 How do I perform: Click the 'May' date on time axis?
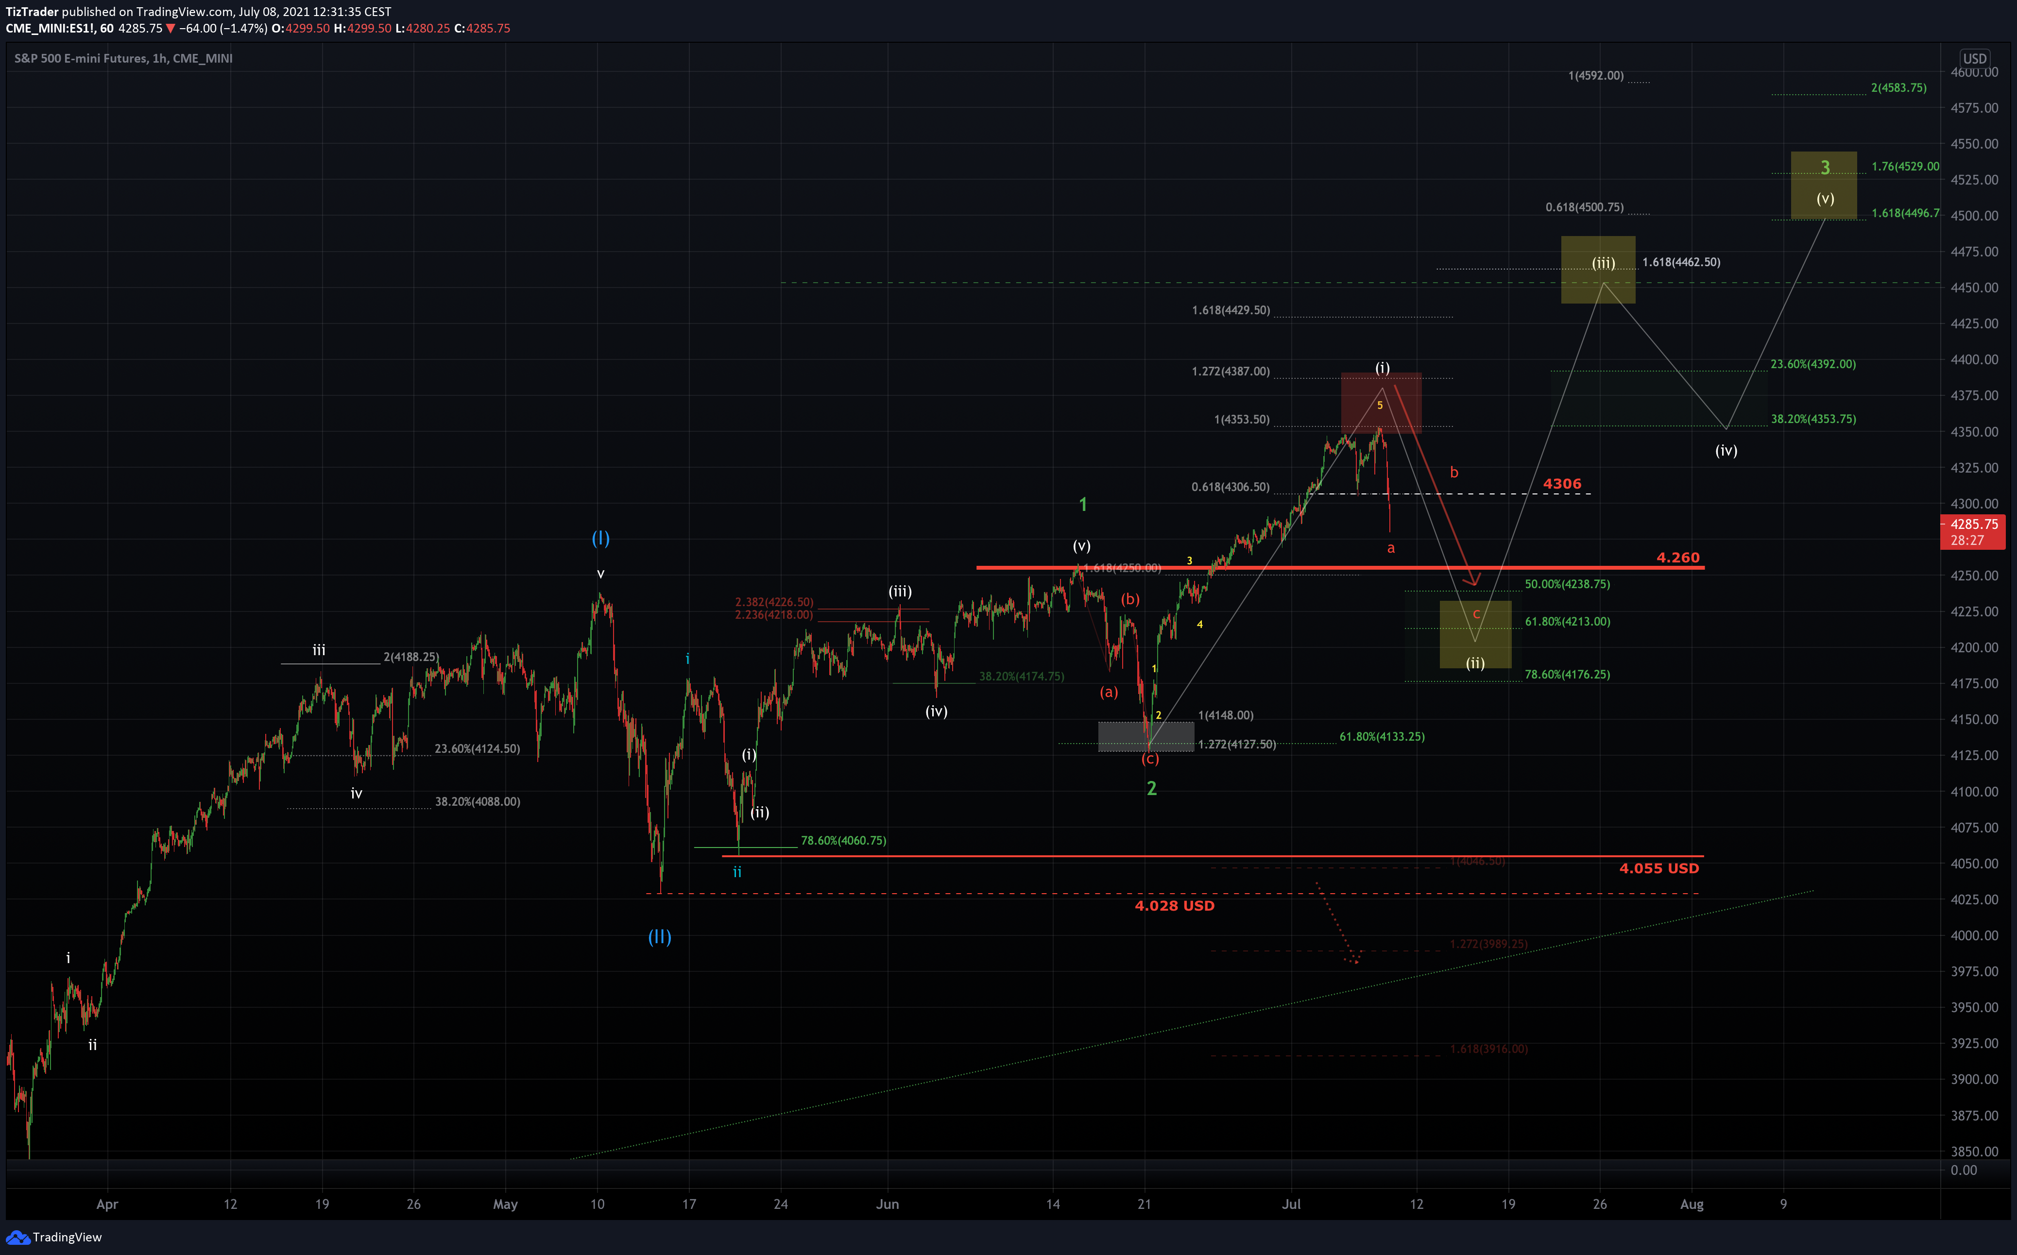tap(505, 1204)
